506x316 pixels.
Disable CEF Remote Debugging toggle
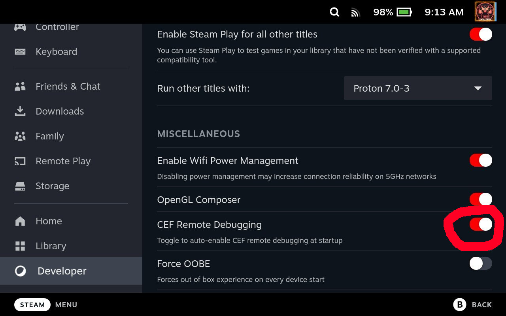(481, 224)
